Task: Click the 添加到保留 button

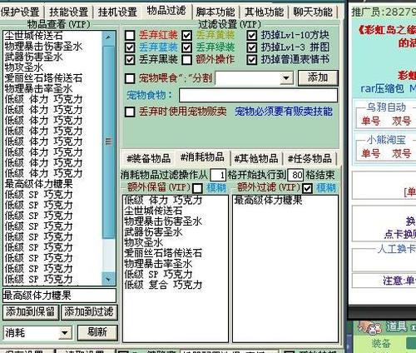Action: [x=31, y=312]
